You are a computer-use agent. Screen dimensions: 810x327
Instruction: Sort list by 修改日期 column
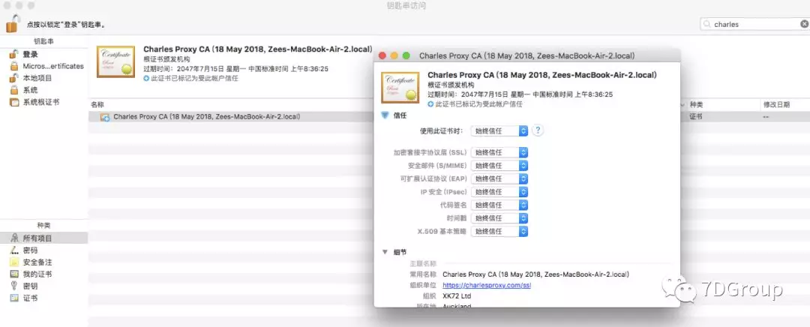(x=776, y=104)
